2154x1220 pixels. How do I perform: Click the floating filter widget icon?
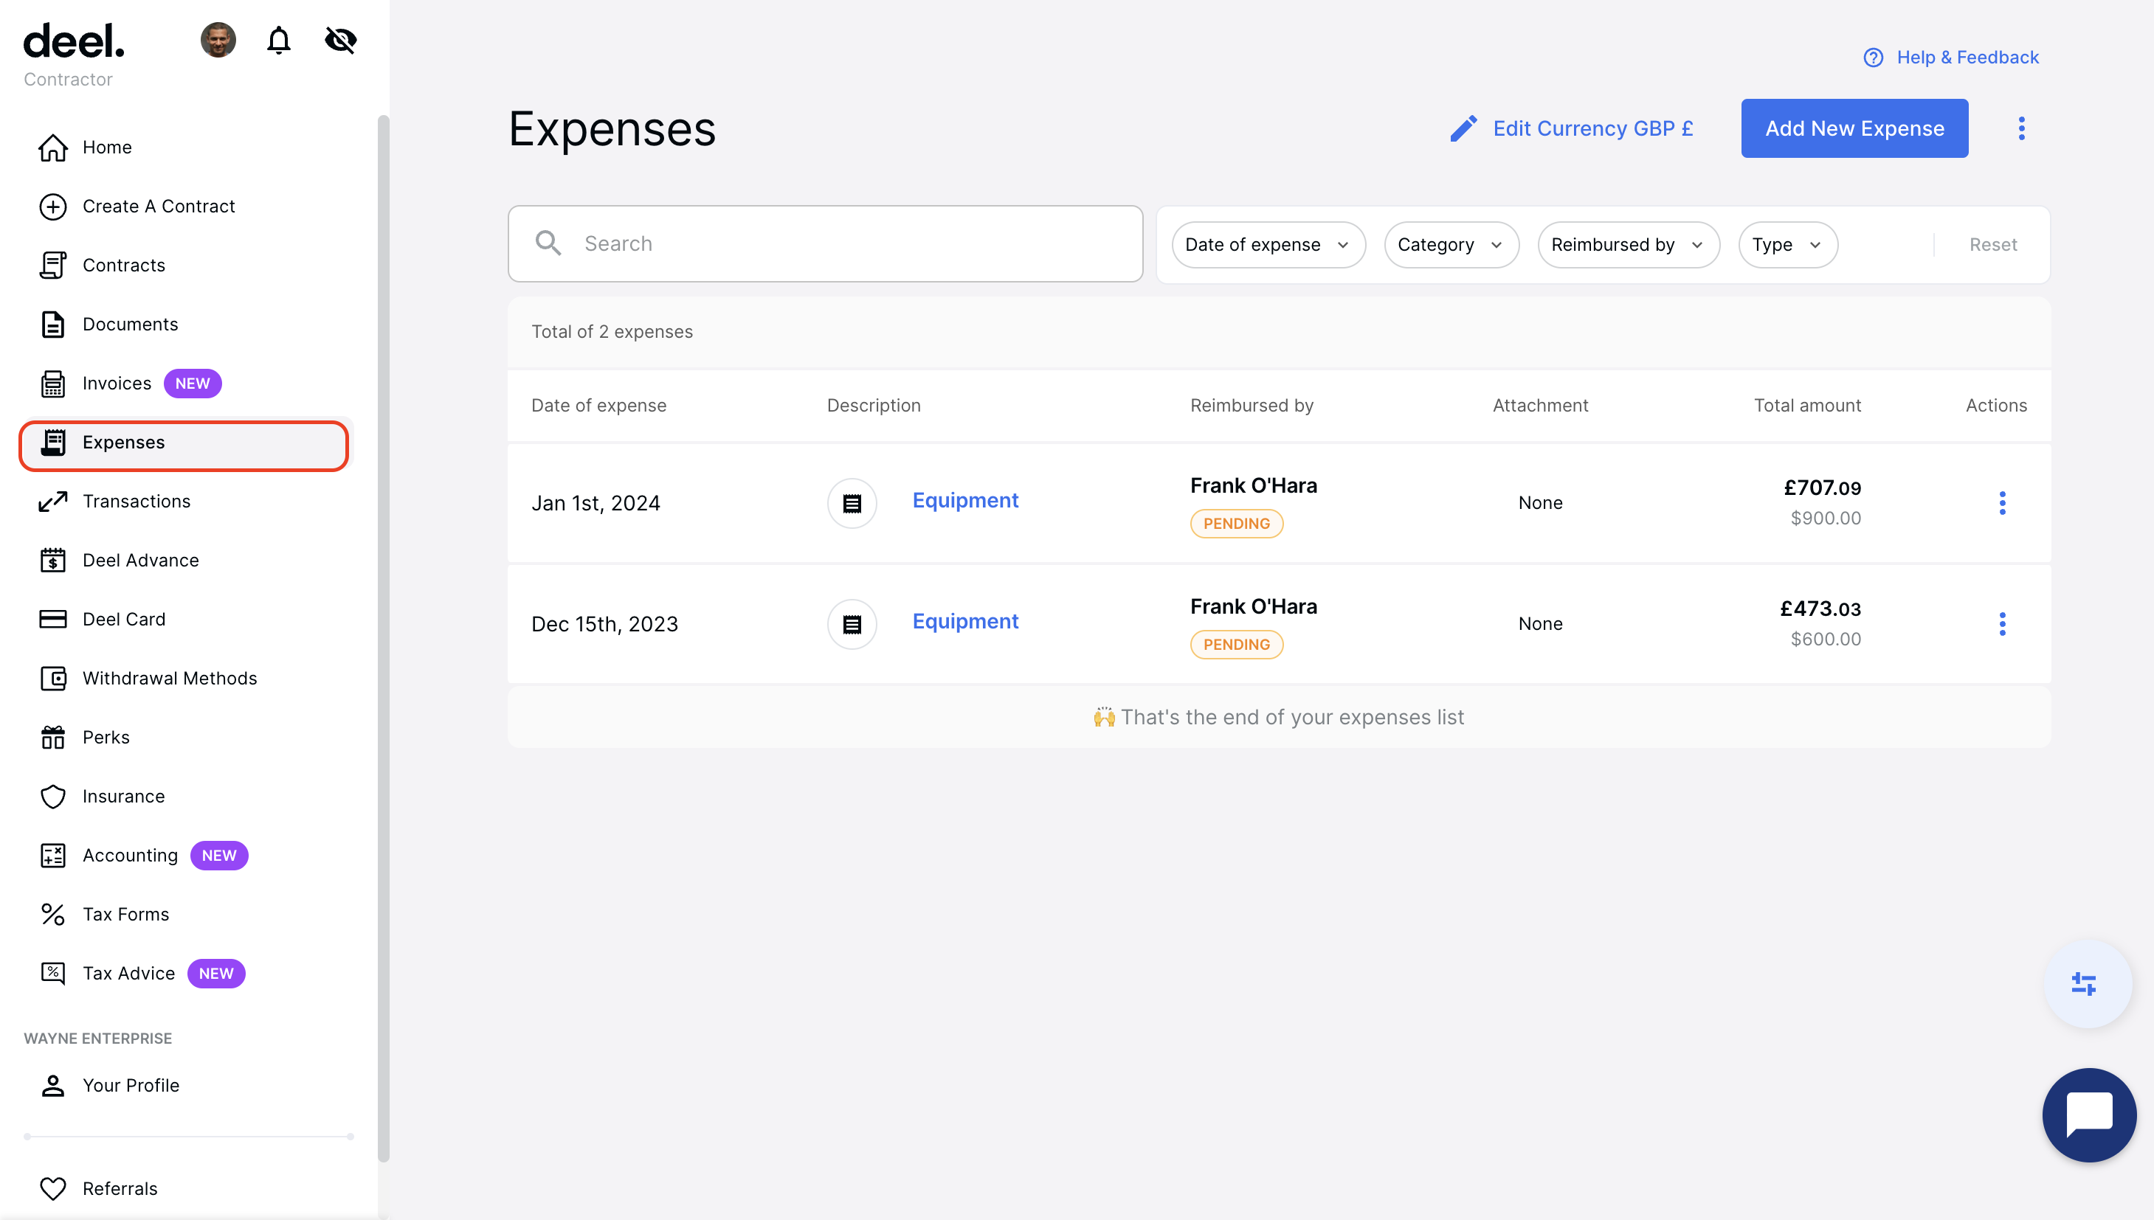click(2085, 984)
